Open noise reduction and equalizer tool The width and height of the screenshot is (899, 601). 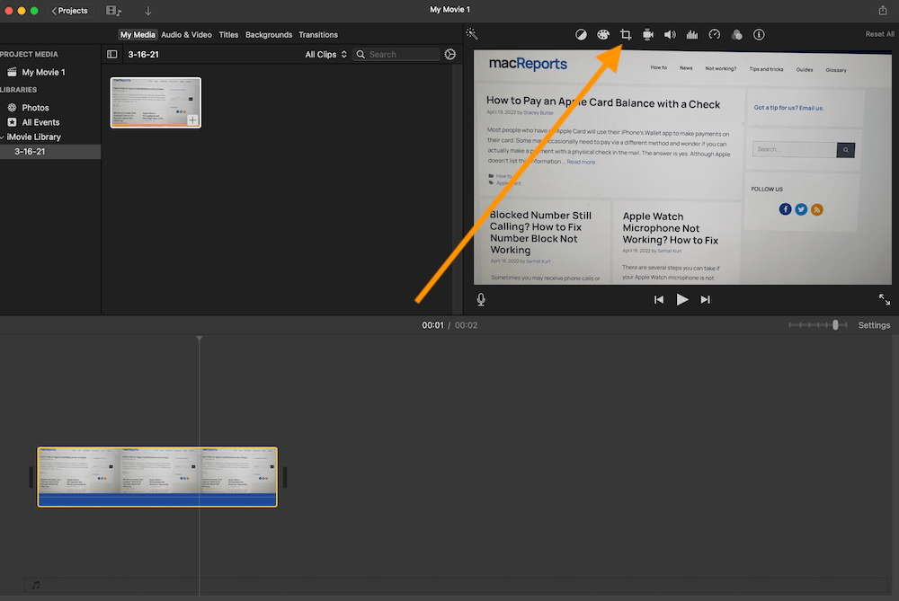(x=692, y=34)
